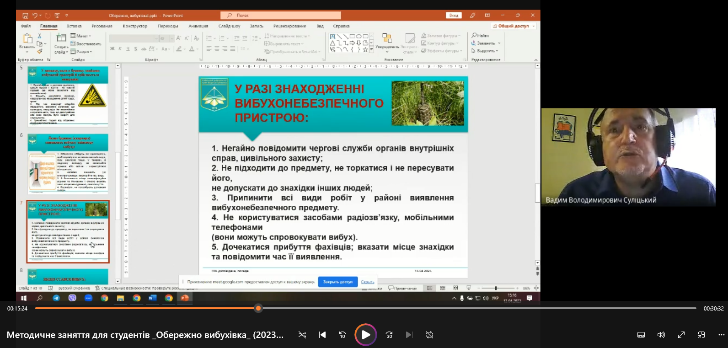Switch to mini player view
This screenshot has width=728, height=348.
(x=701, y=335)
